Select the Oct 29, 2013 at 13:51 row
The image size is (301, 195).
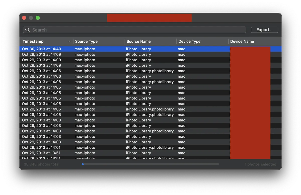pyautogui.click(x=100, y=153)
